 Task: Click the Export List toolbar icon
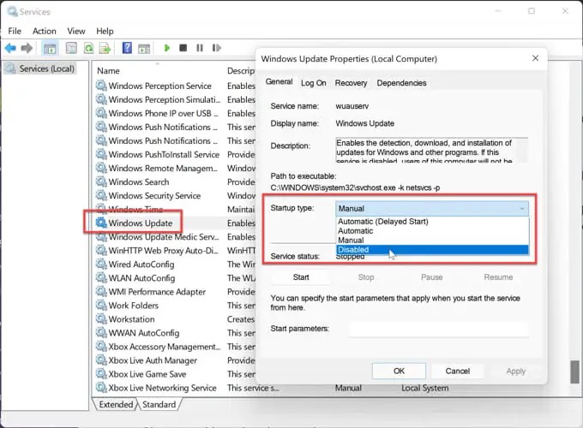click(105, 48)
